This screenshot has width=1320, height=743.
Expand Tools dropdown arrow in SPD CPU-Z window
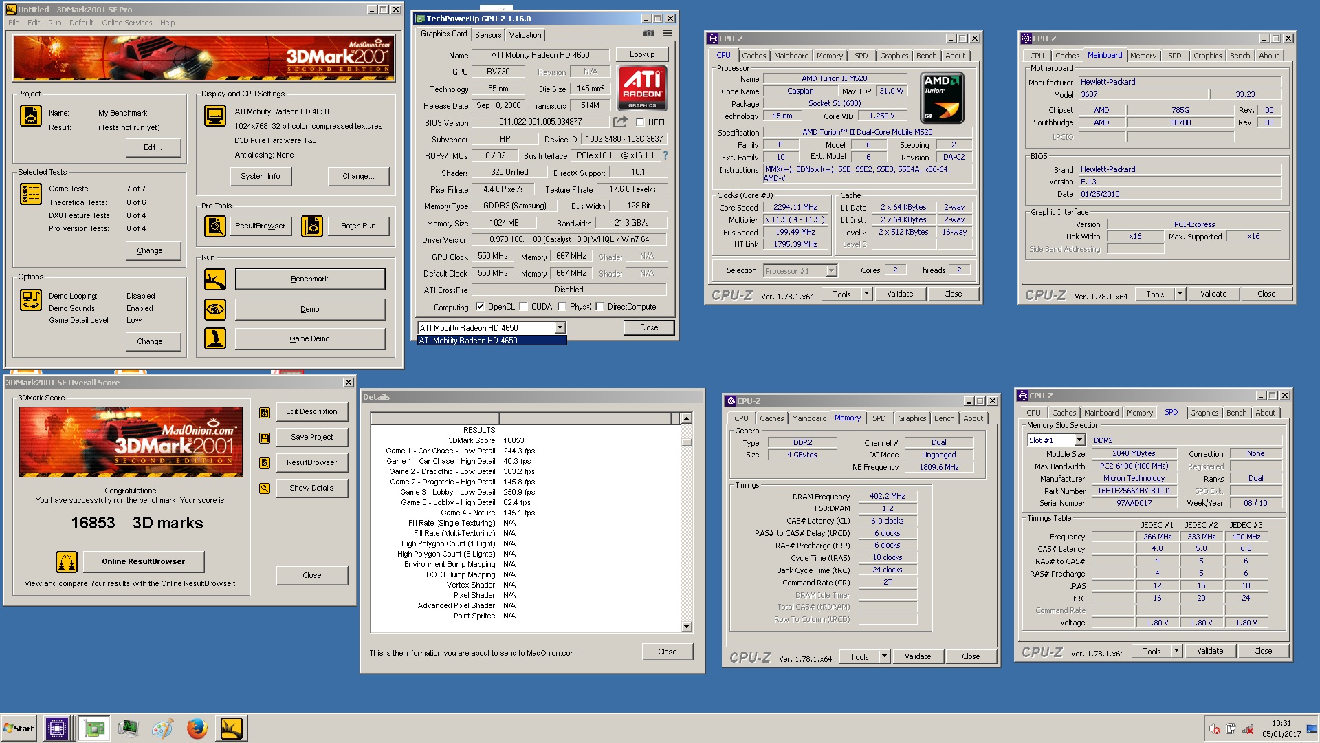(1176, 652)
